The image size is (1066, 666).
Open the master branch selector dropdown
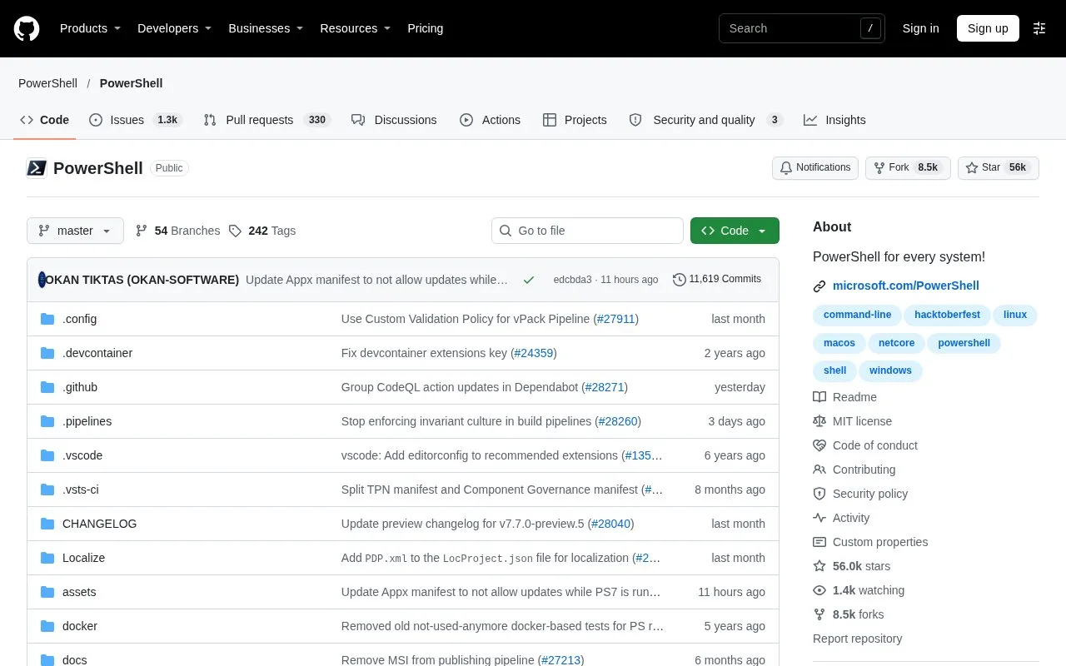click(x=75, y=231)
